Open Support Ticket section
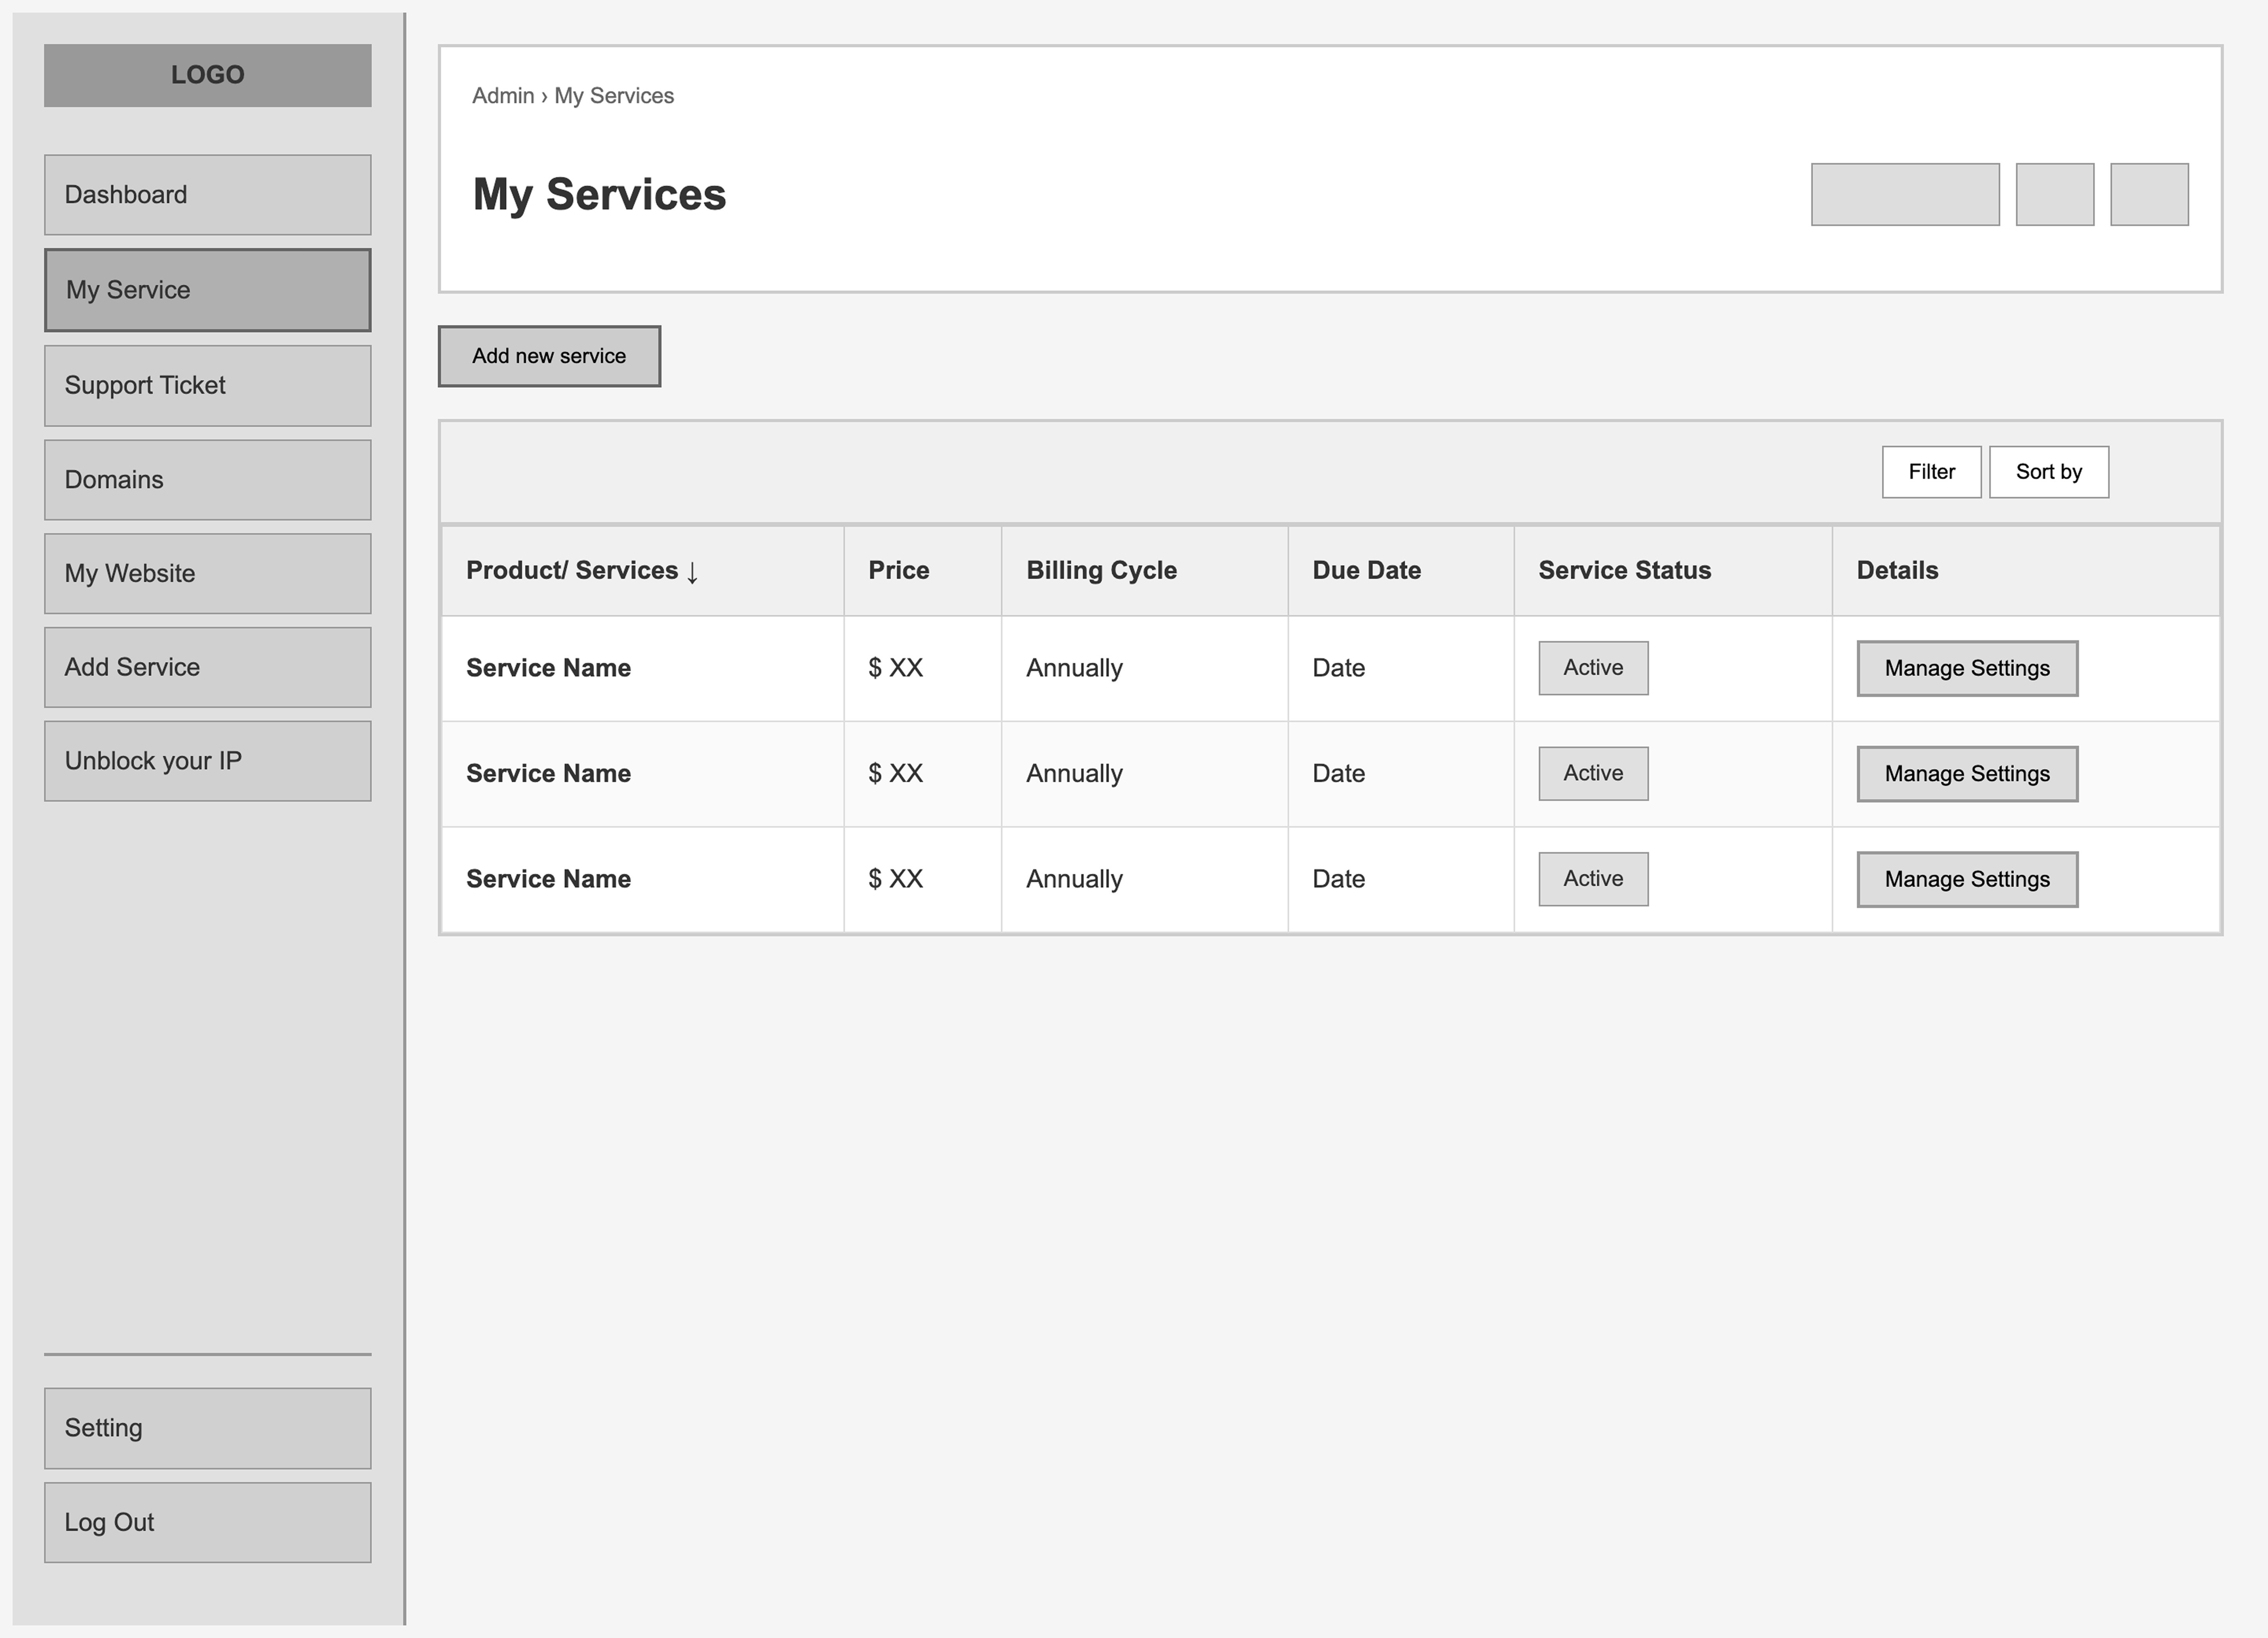This screenshot has height=1638, width=2268. pos(207,385)
